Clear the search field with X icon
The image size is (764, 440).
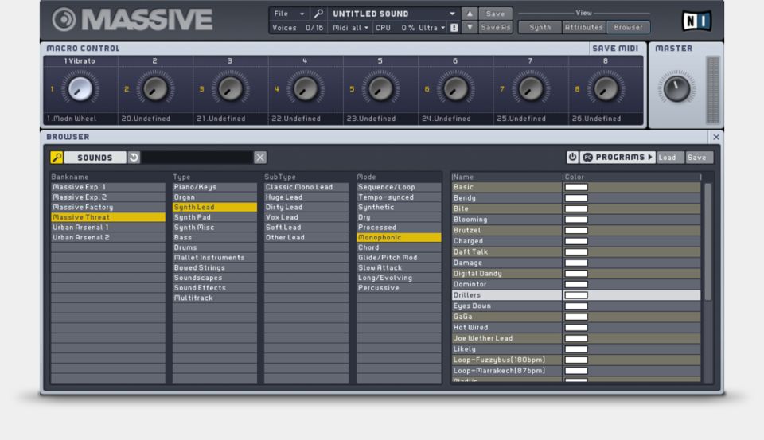tap(260, 158)
